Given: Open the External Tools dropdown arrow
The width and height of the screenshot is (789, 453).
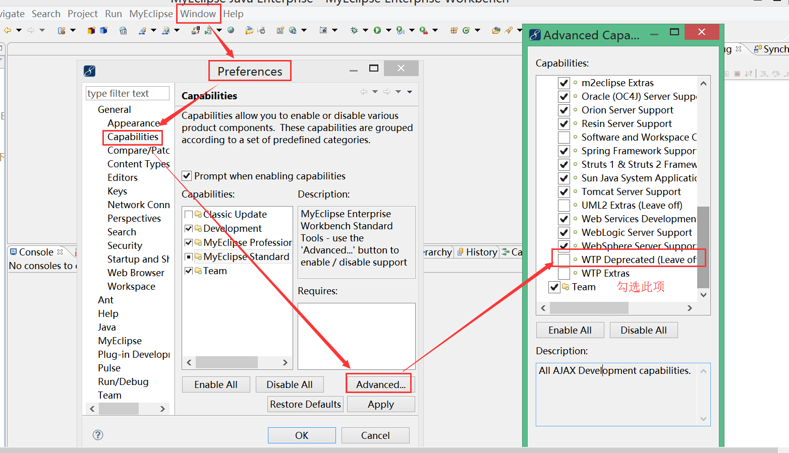Looking at the screenshot, I should [435, 30].
